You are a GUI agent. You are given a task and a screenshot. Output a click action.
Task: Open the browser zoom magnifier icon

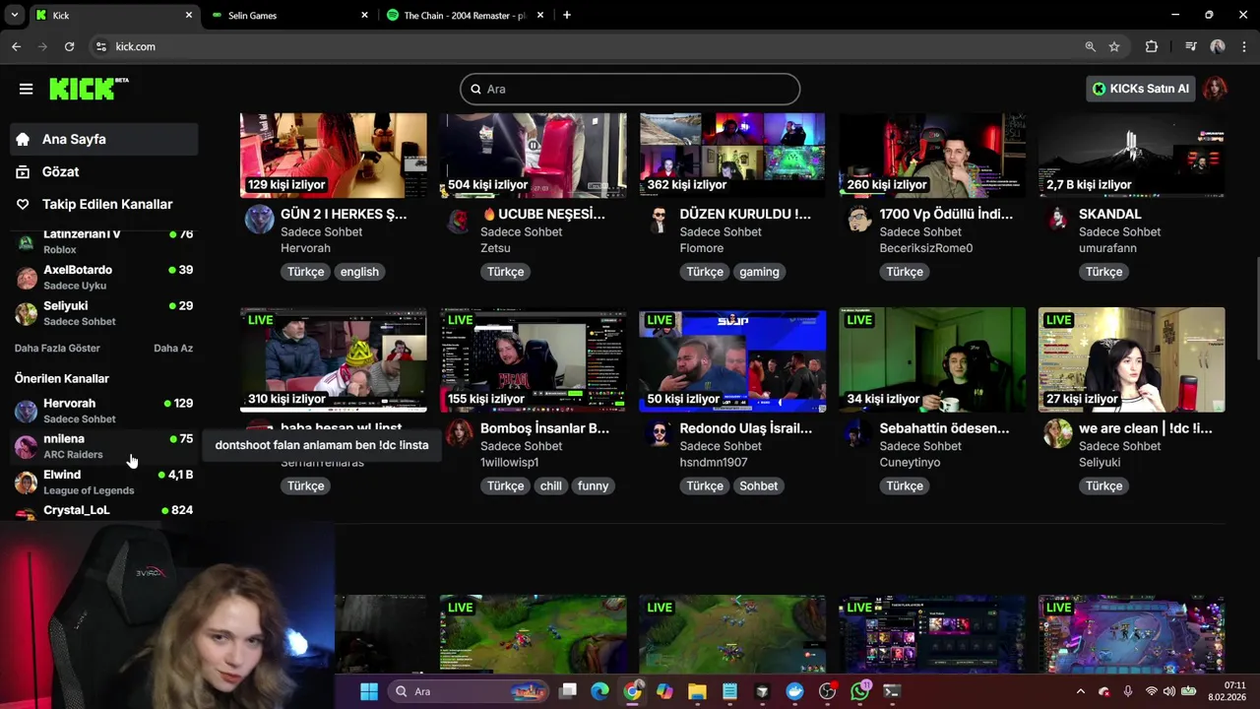(x=1090, y=46)
